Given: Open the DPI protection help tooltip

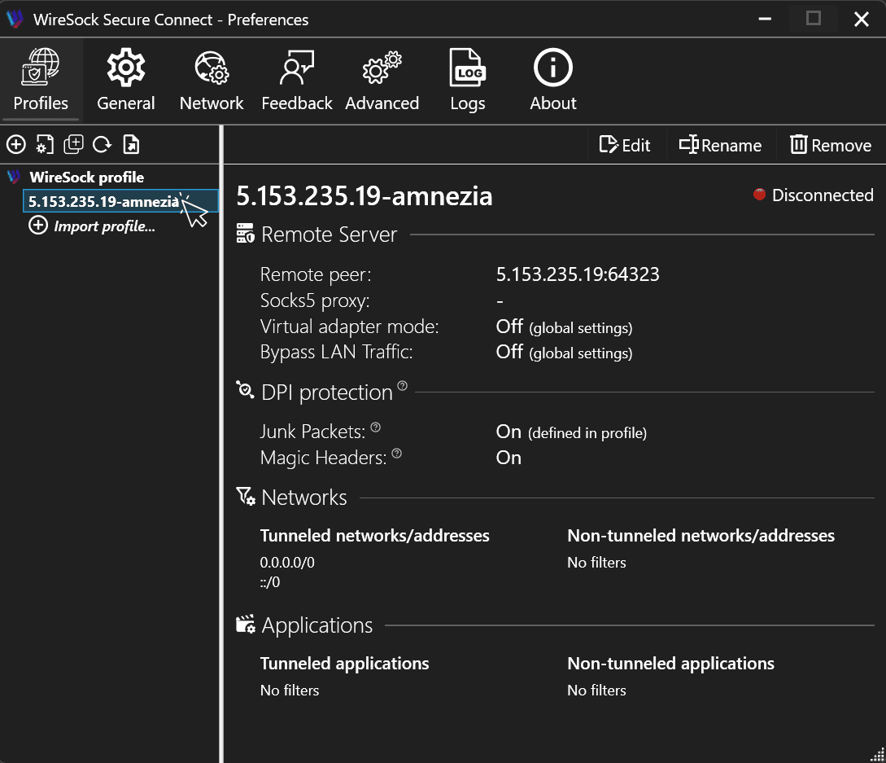Looking at the screenshot, I should click(x=403, y=386).
